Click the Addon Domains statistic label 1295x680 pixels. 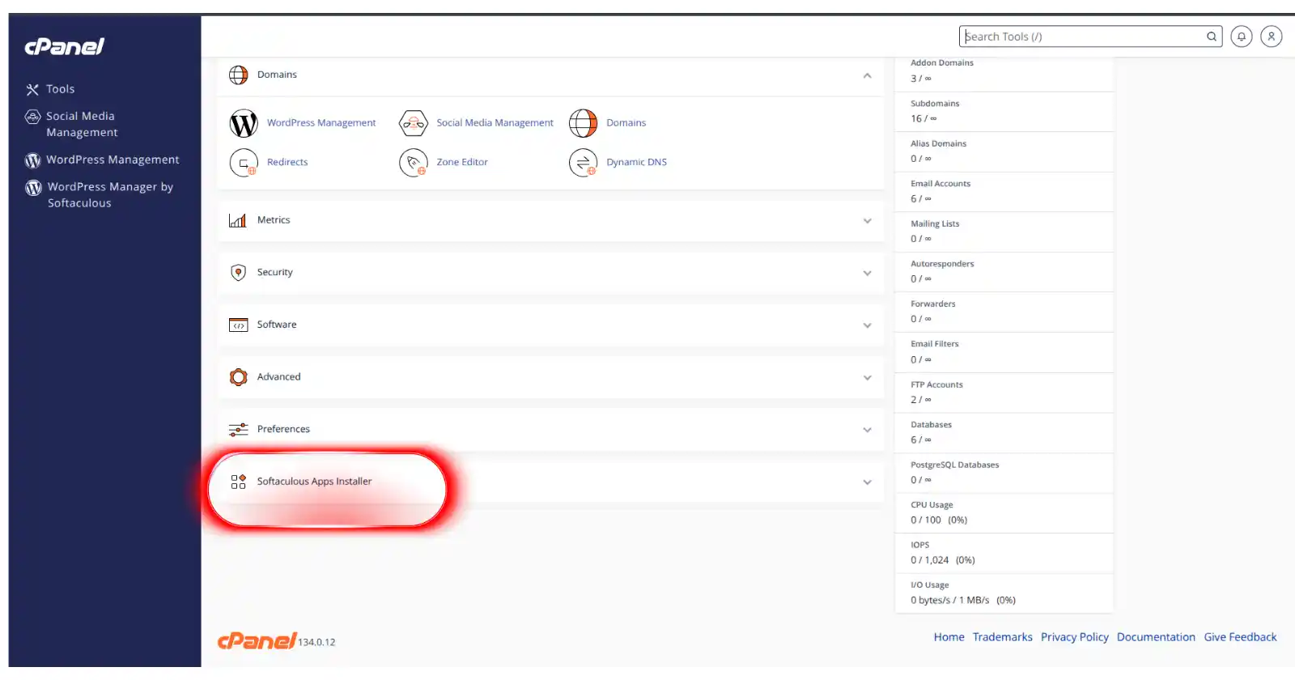pyautogui.click(x=942, y=63)
